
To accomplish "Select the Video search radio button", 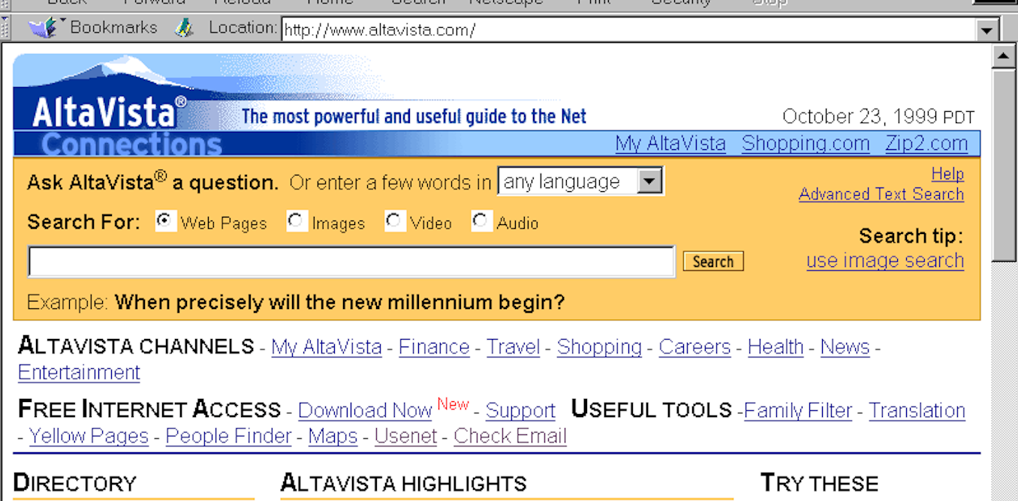I will [394, 220].
